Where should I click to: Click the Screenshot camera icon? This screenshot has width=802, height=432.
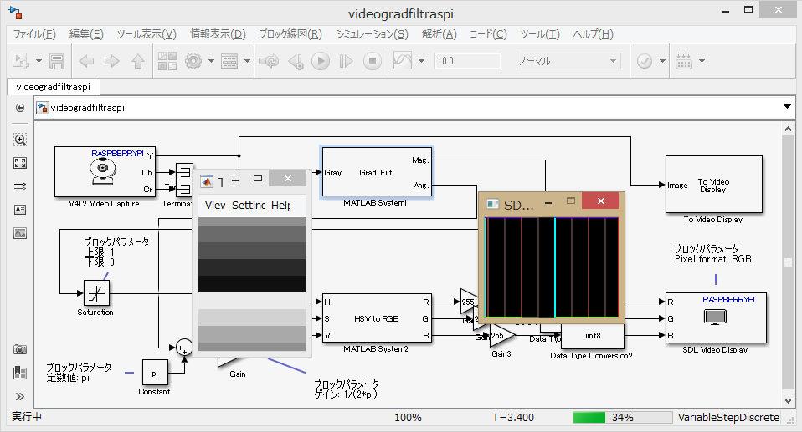pos(20,349)
